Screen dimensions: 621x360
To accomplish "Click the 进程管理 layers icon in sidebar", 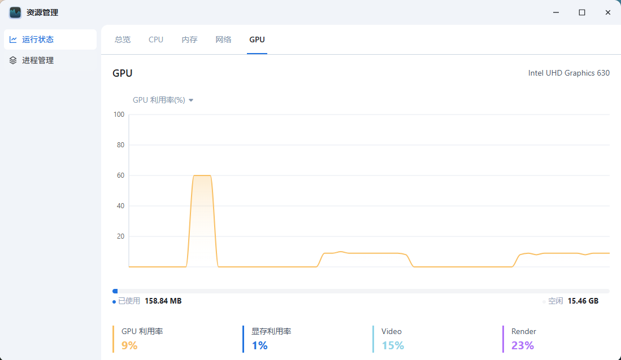I will (13, 60).
